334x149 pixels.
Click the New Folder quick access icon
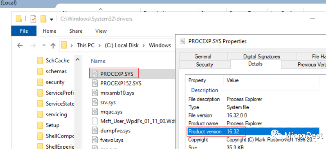pyautogui.click(x=44, y=19)
